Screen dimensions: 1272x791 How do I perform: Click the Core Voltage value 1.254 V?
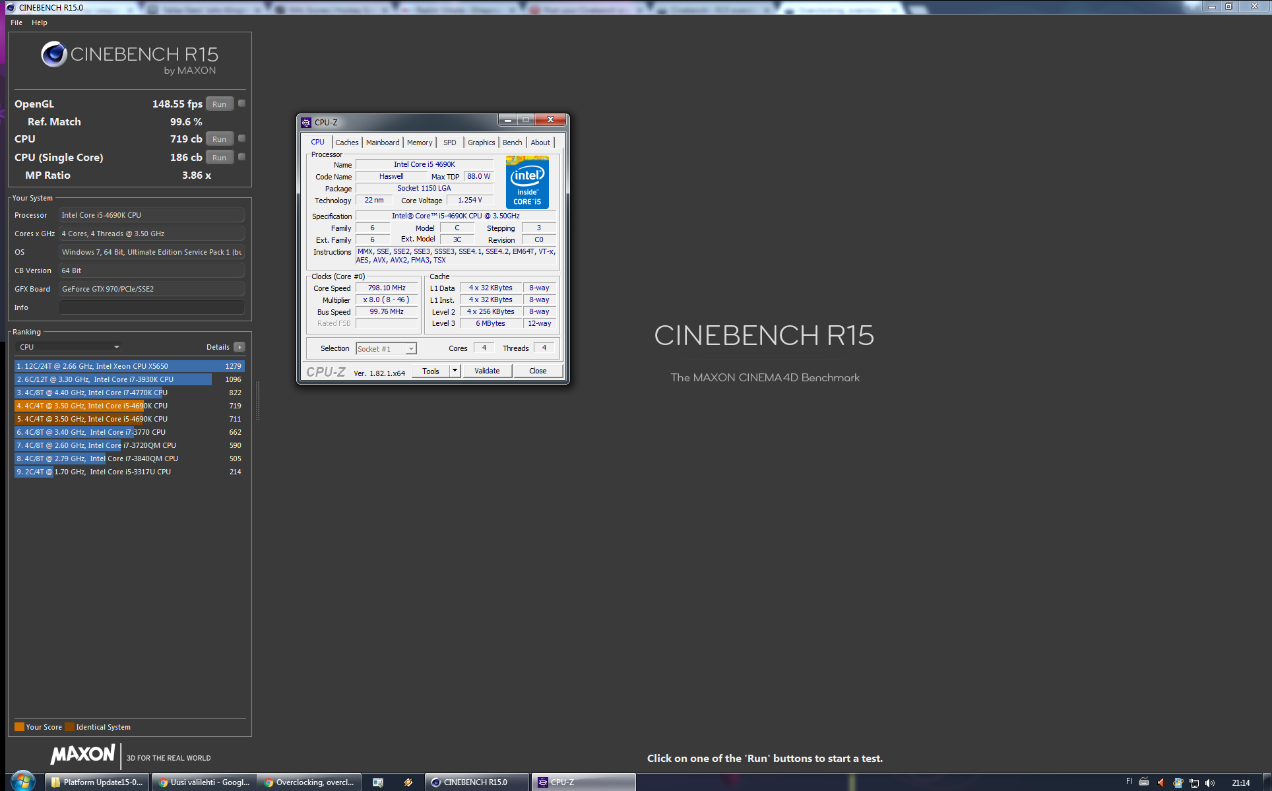pos(470,201)
